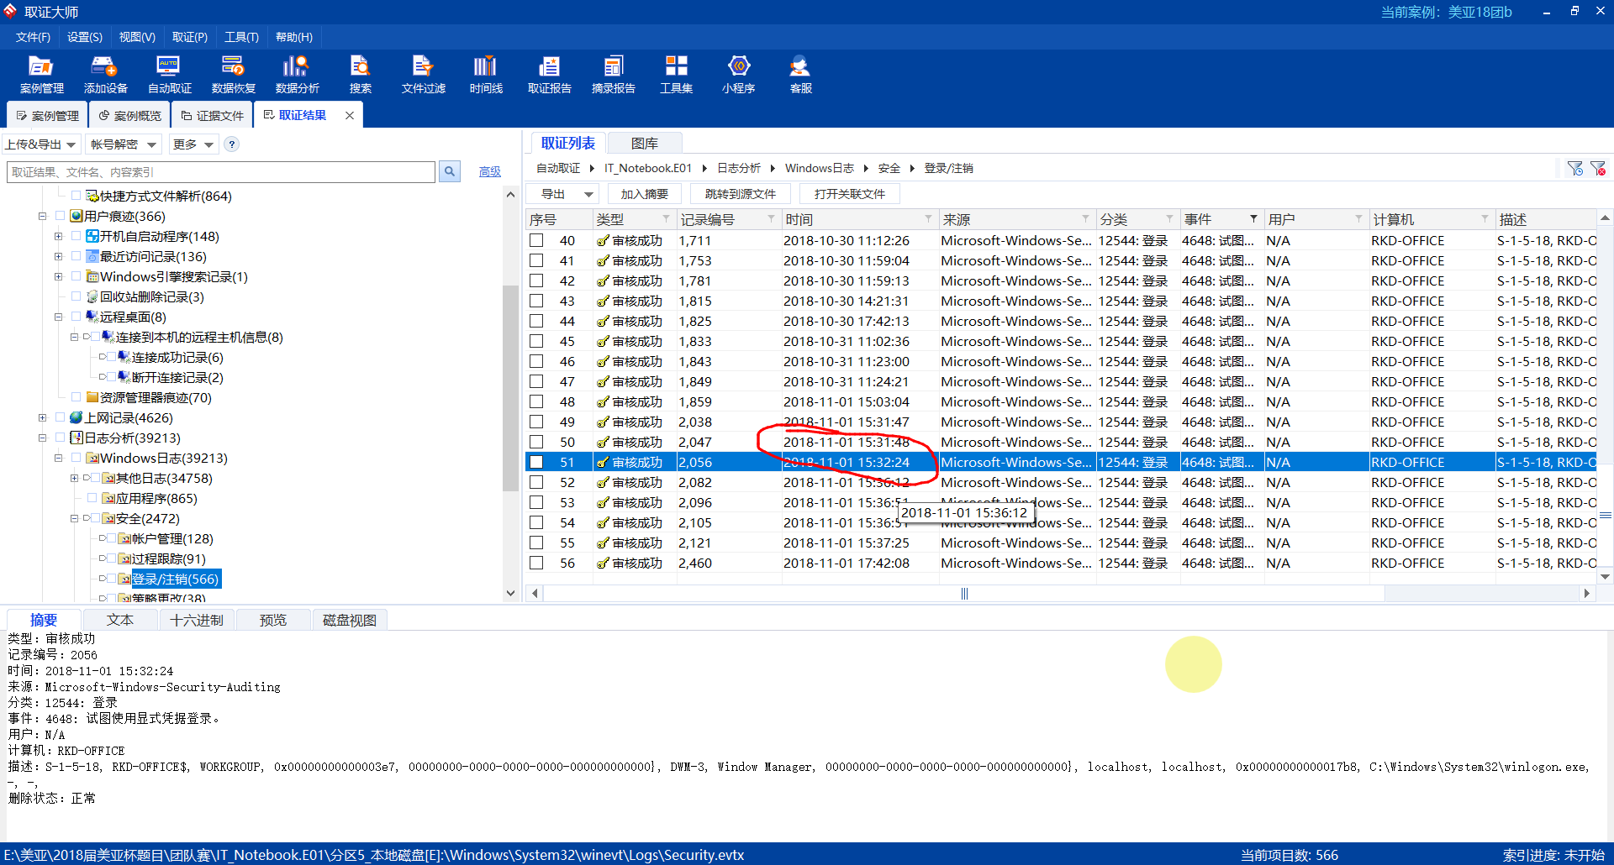The width and height of the screenshot is (1614, 865).
Task: Click the table's scroll-down arrow
Action: 1606,577
